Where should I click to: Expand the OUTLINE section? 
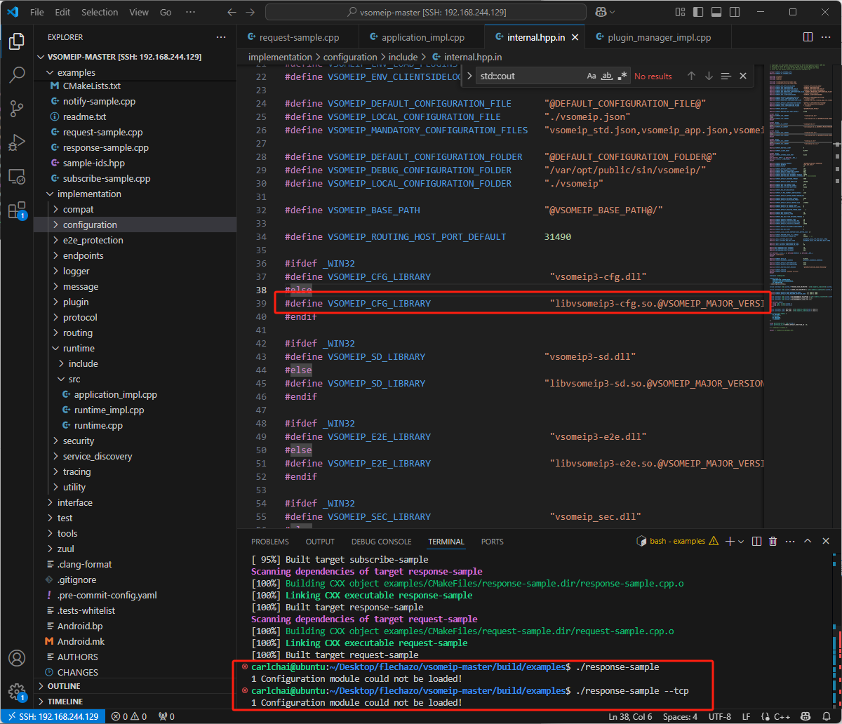64,686
